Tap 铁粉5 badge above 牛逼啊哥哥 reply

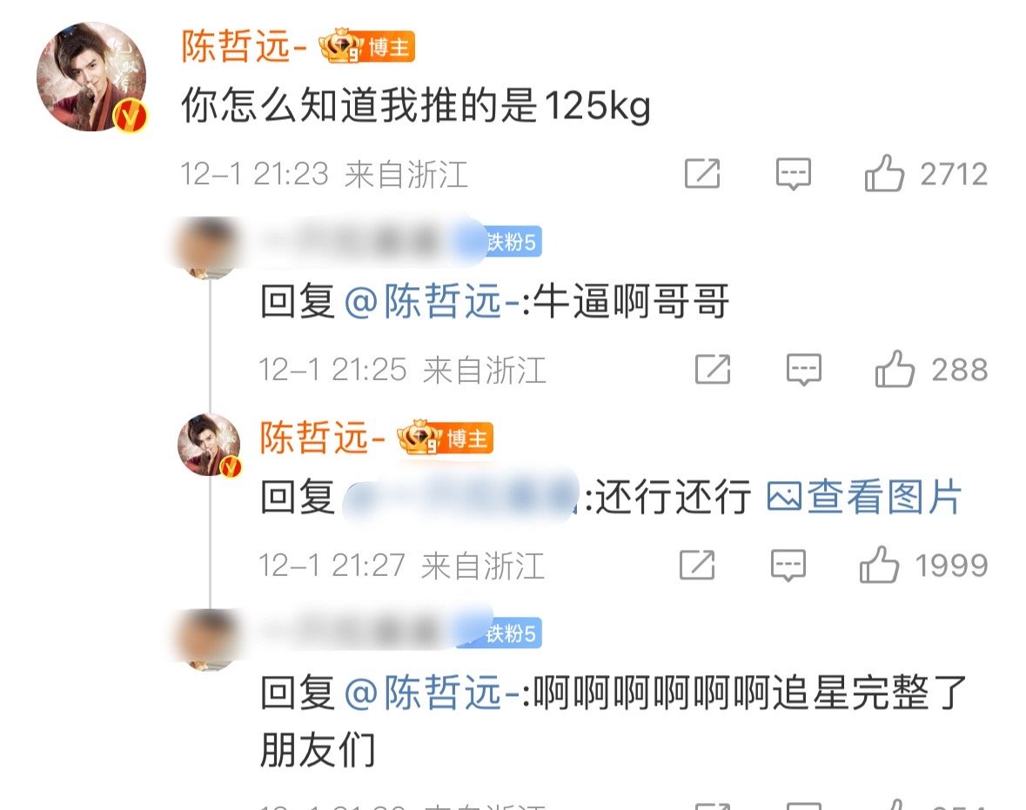[512, 242]
